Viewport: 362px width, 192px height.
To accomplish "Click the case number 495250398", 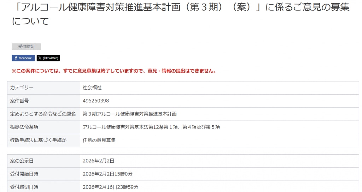I will [x=96, y=101].
